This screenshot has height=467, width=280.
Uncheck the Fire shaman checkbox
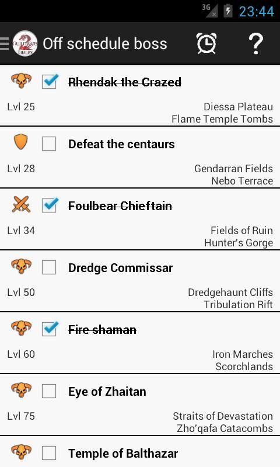49,329
